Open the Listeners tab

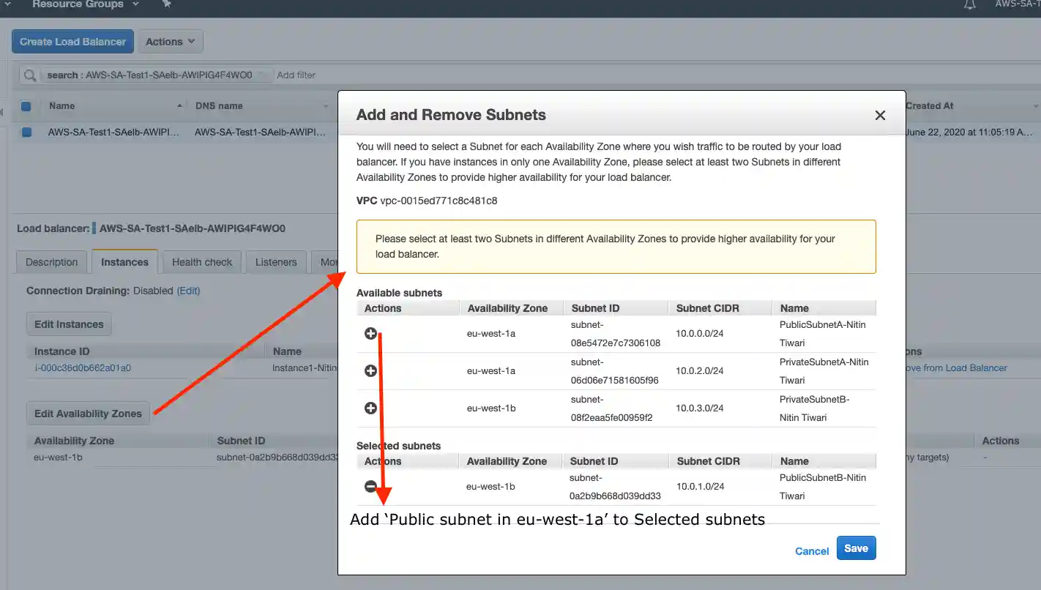tap(276, 262)
